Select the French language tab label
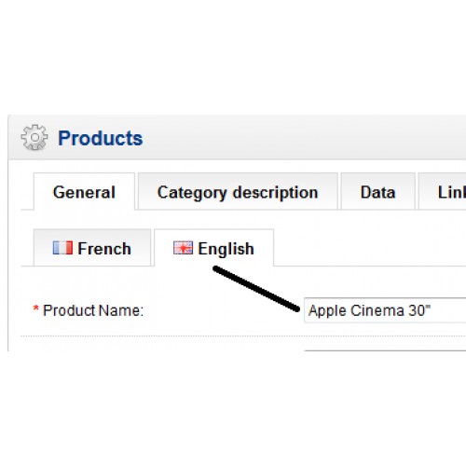The height and width of the screenshot is (466, 466). [x=104, y=249]
